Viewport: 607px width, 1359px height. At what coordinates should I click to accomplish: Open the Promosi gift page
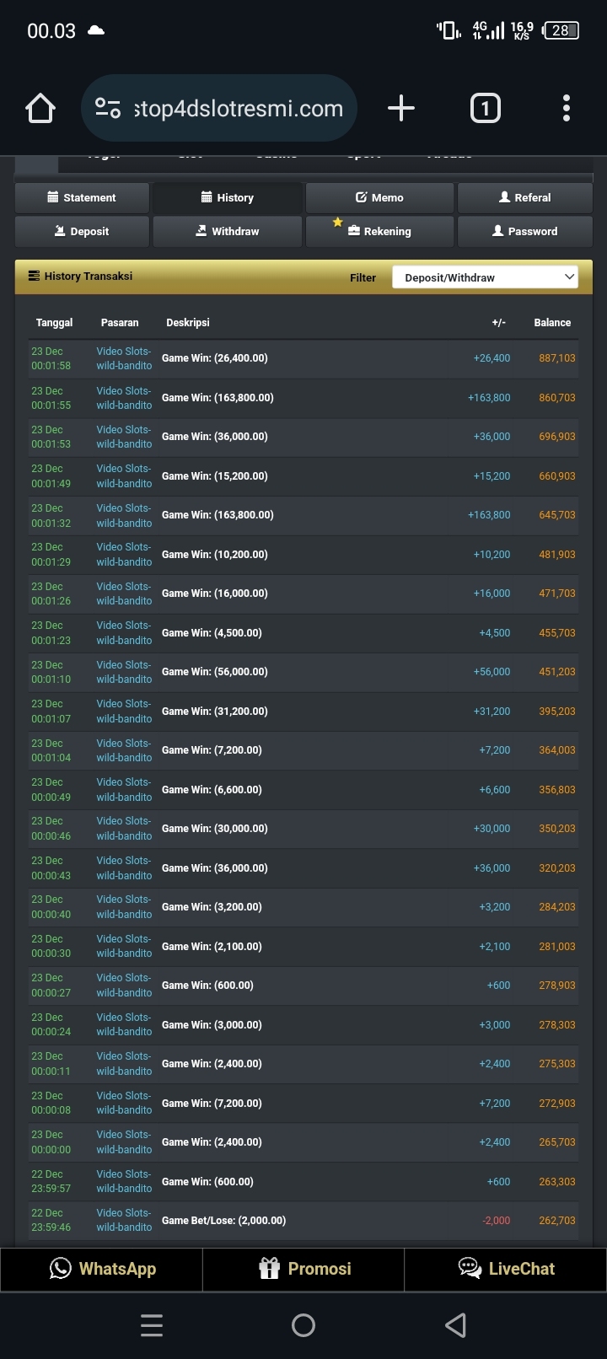click(303, 1269)
